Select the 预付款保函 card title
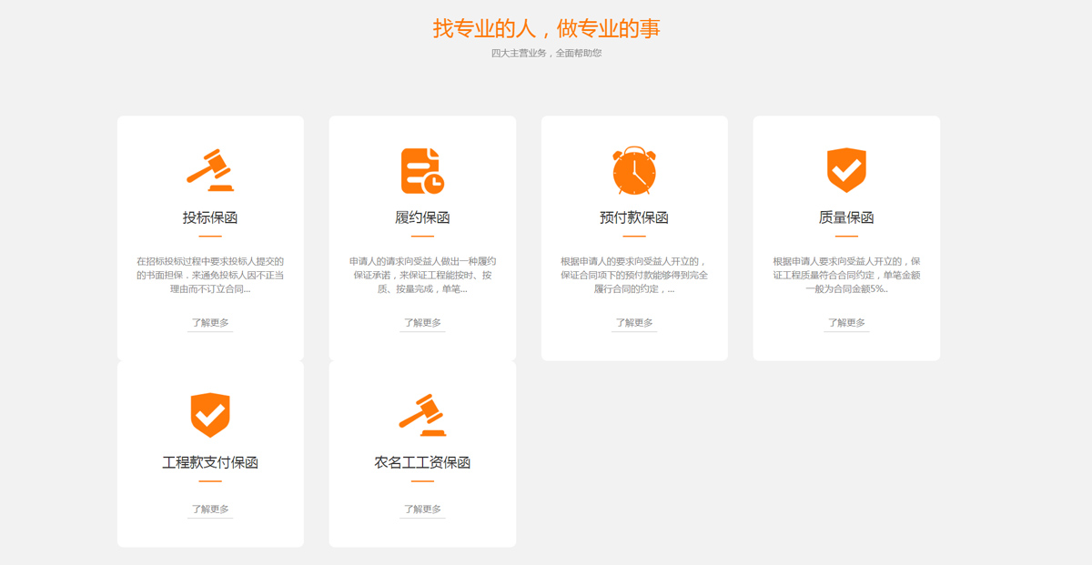 click(x=634, y=218)
